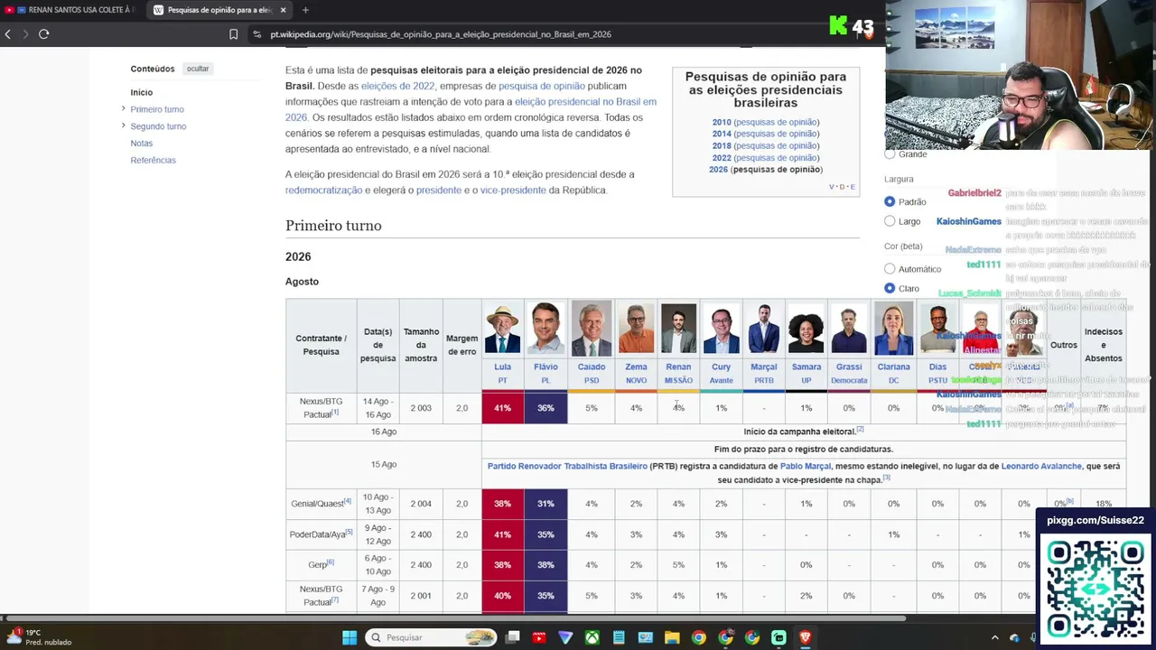Click the Flávio candidate name link
This screenshot has width=1156, height=650.
[545, 367]
